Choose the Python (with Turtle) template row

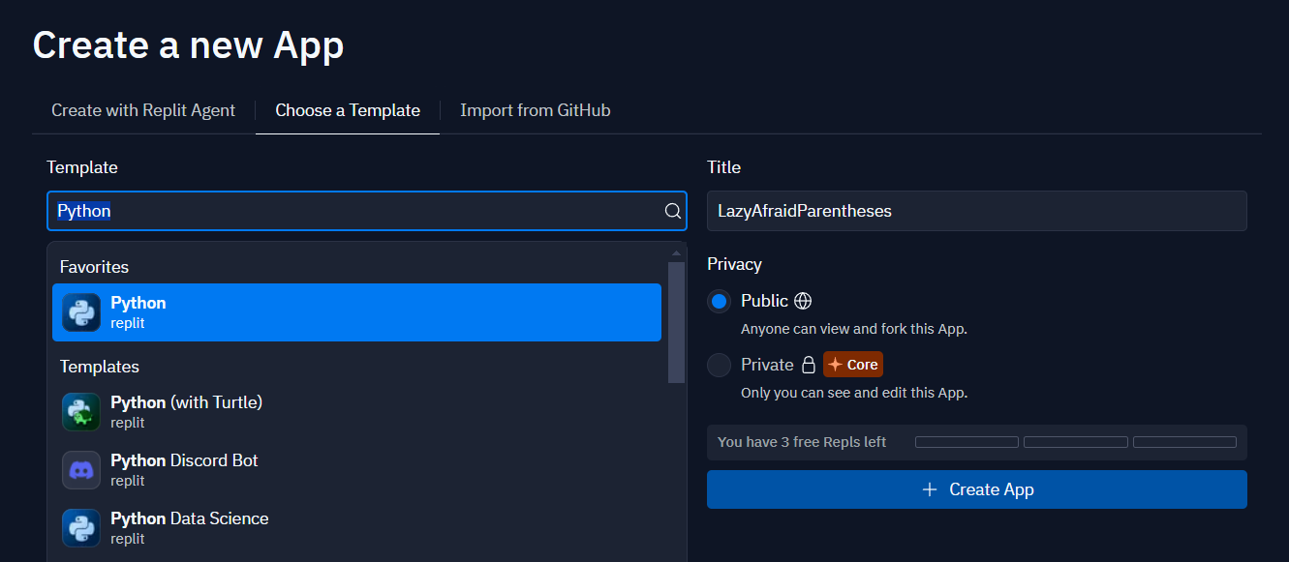(x=356, y=412)
